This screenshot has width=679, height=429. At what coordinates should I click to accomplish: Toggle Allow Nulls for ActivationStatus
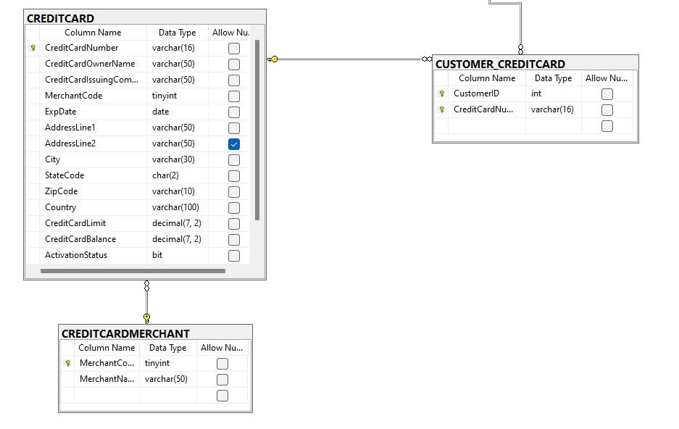pyautogui.click(x=234, y=256)
